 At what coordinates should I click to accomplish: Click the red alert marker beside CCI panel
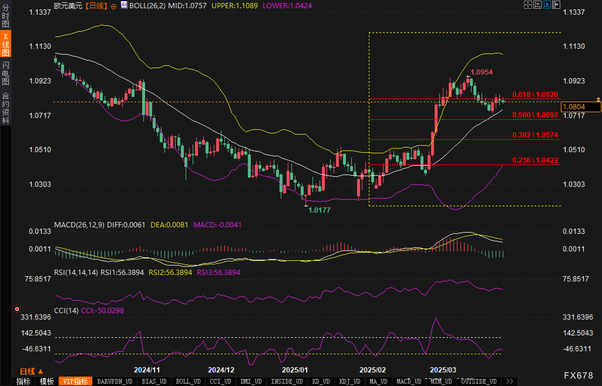point(17,309)
